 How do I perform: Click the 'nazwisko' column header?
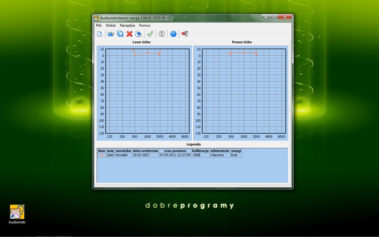[123, 151]
